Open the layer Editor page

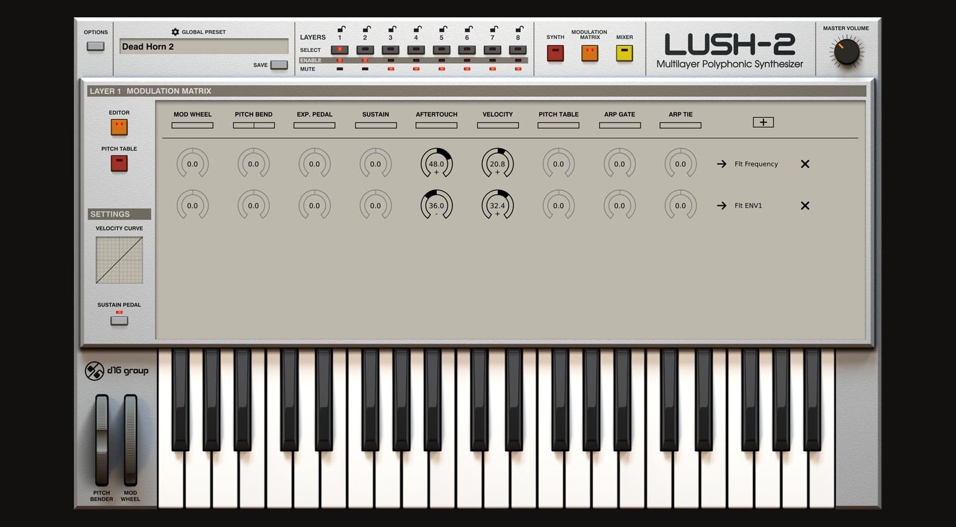[x=119, y=127]
